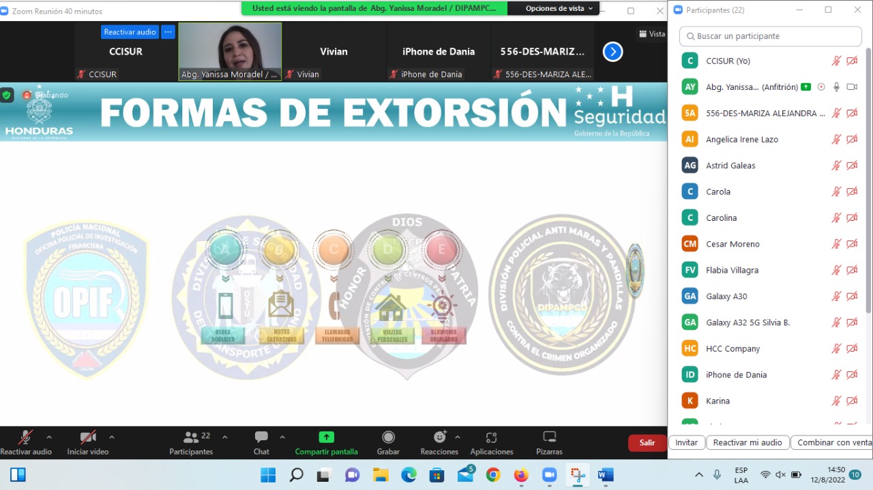Open the Chat panel icon

tap(261, 438)
